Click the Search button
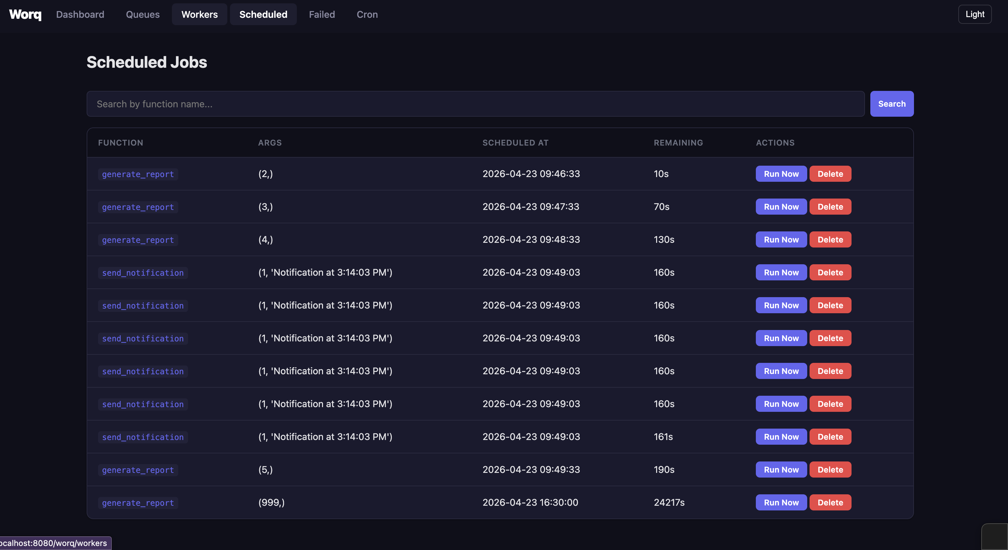The height and width of the screenshot is (550, 1008). (892, 104)
